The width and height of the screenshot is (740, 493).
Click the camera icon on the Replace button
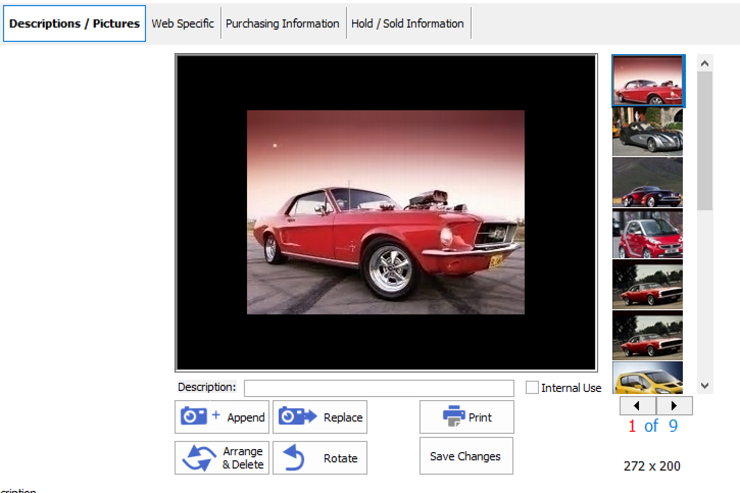click(293, 416)
